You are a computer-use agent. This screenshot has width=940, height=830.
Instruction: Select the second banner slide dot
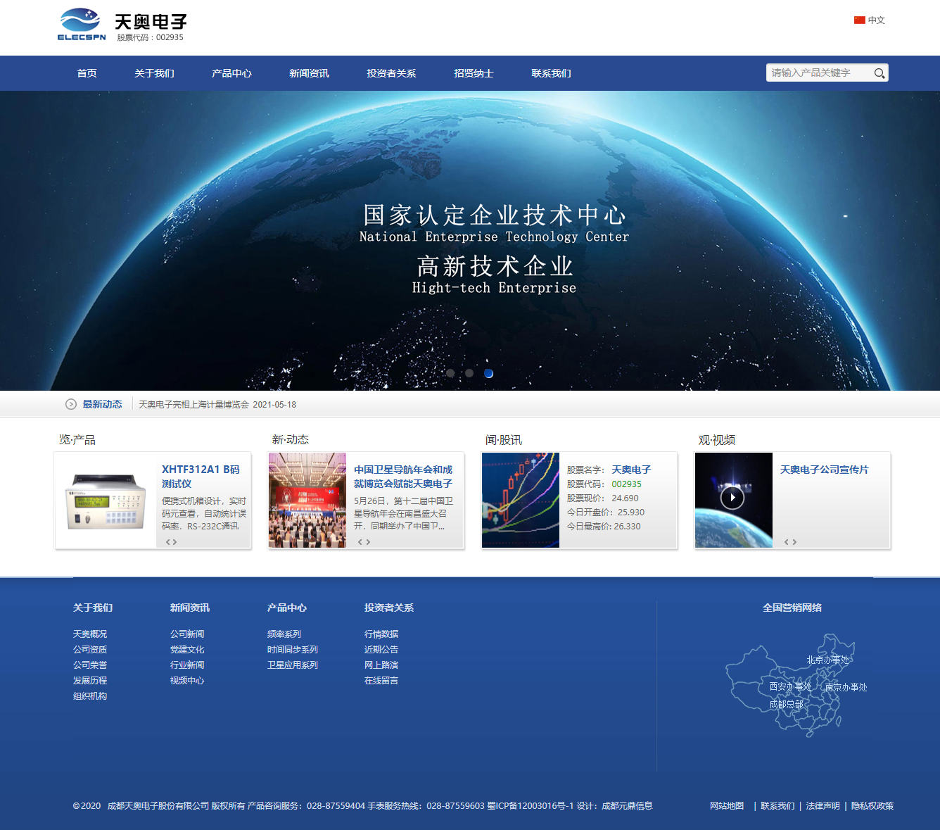tap(469, 373)
